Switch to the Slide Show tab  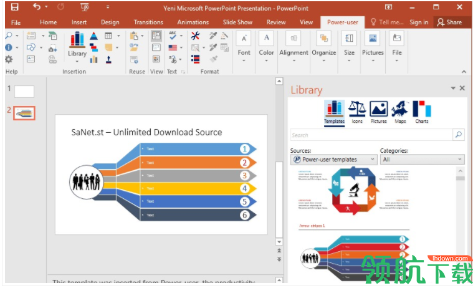point(237,22)
